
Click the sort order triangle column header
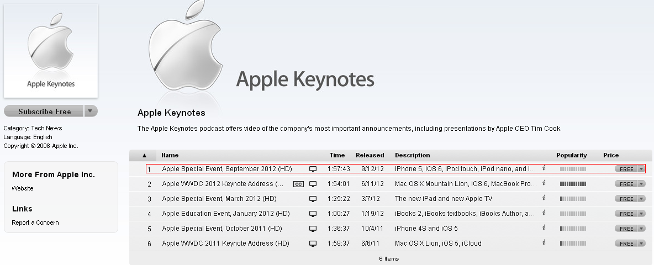[x=145, y=156]
